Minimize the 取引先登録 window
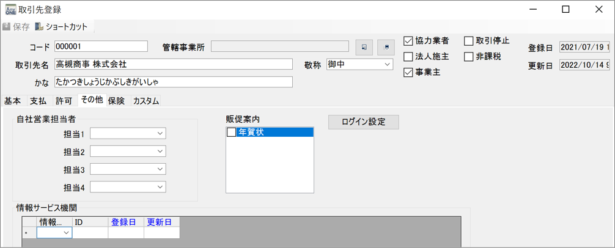615x248 pixels. [532, 10]
